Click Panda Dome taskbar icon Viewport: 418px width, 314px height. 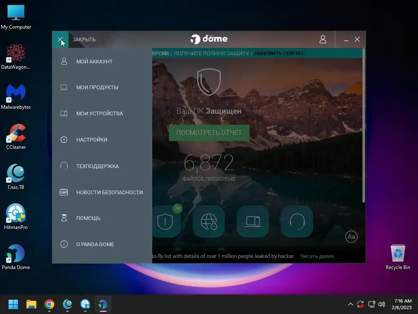coord(103,304)
